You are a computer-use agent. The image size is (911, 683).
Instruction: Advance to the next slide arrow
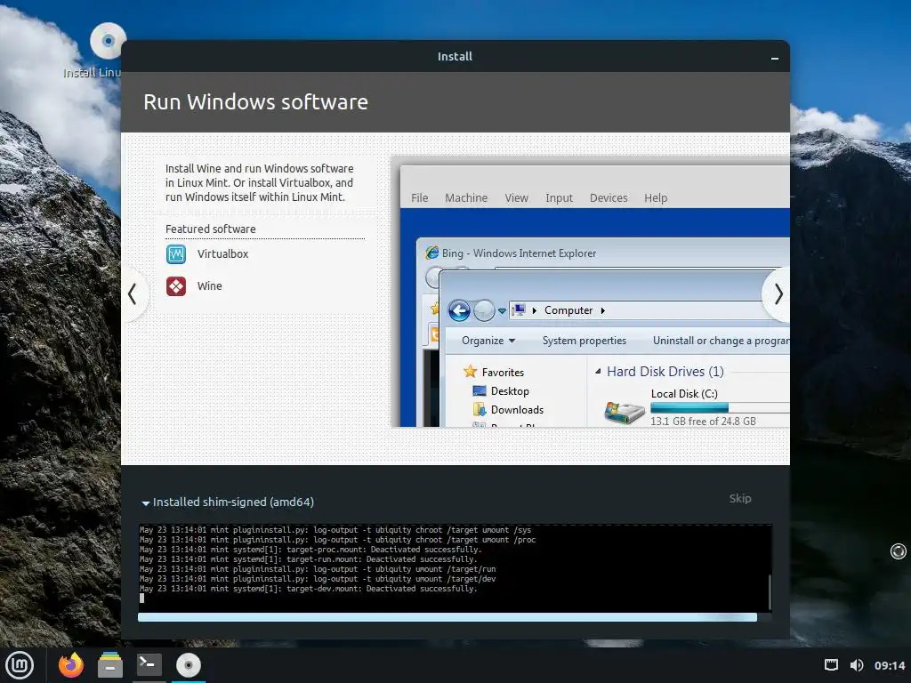(778, 293)
